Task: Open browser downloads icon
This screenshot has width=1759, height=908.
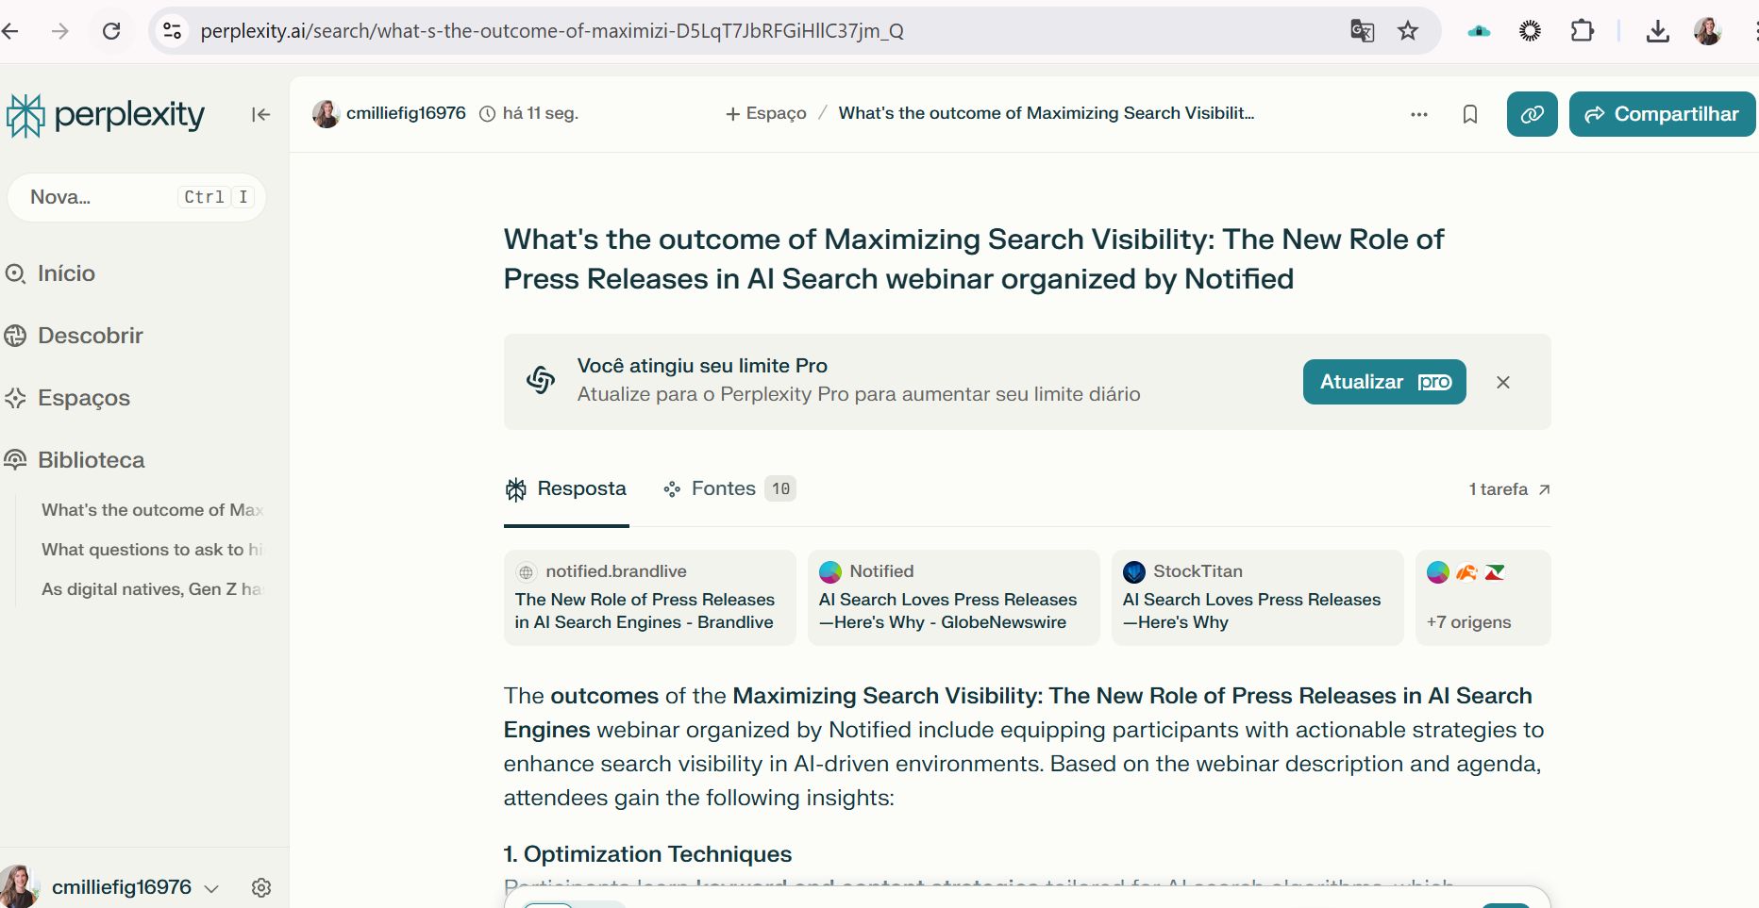Action: pyautogui.click(x=1657, y=31)
